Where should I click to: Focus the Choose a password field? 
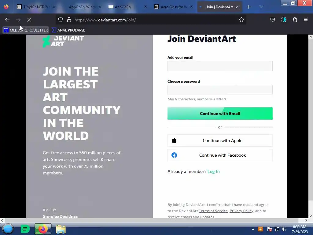(x=220, y=90)
